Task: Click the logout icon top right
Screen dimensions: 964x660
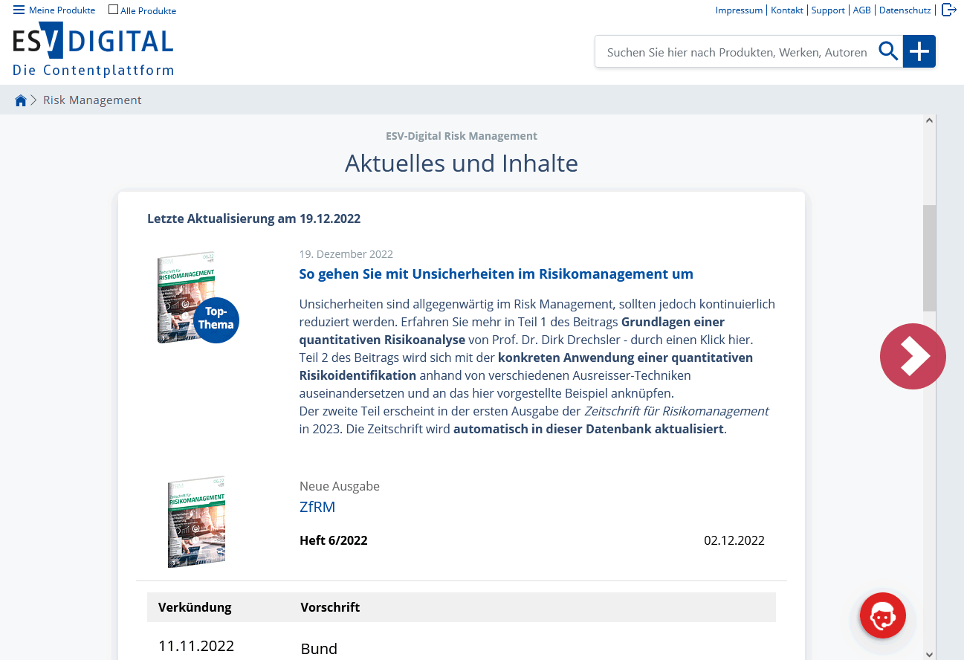Action: tap(949, 10)
